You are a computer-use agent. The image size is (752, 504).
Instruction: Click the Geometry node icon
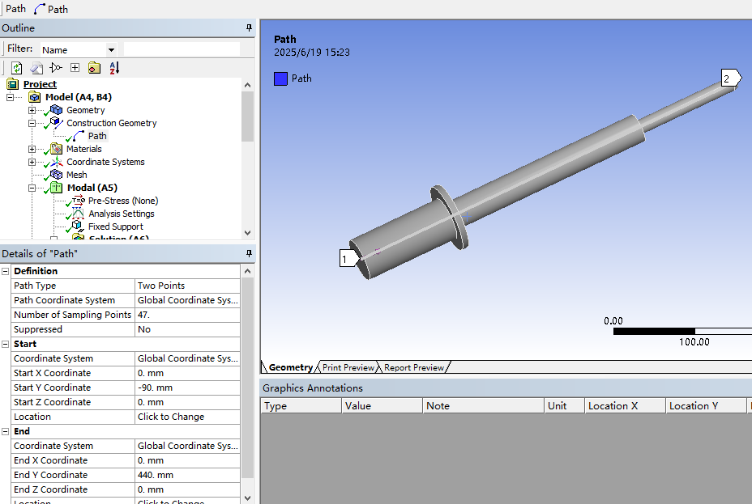[x=56, y=110]
